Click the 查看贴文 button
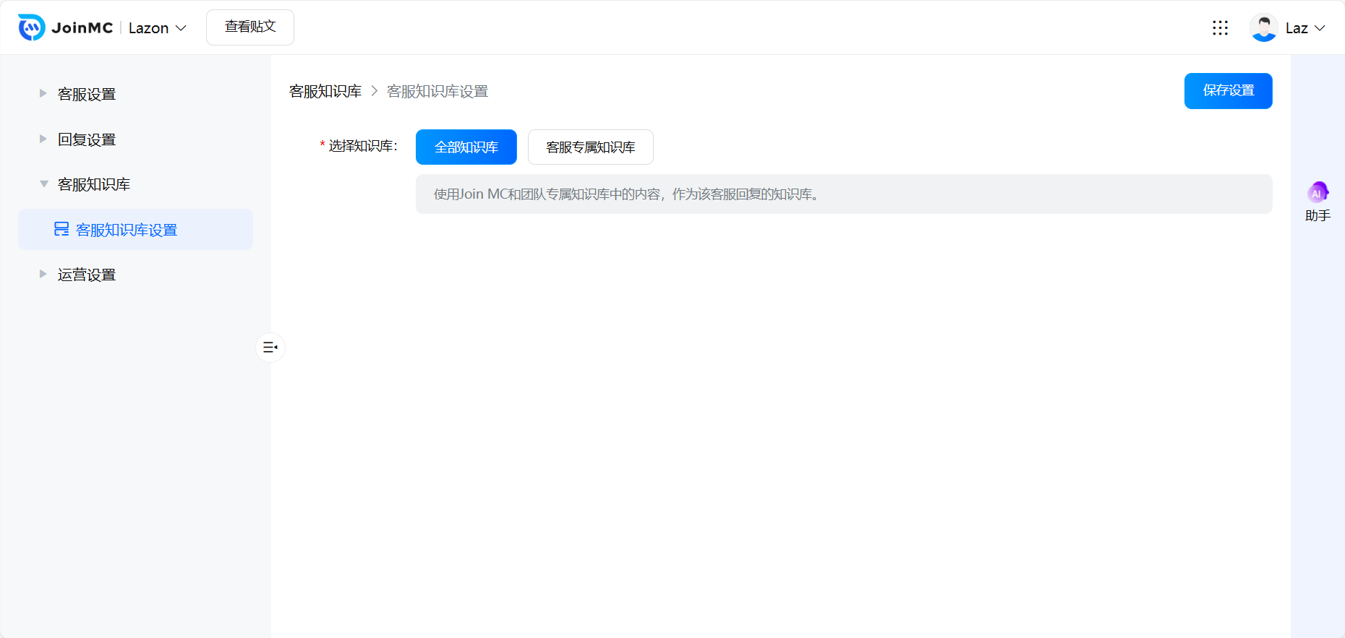 pos(250,27)
